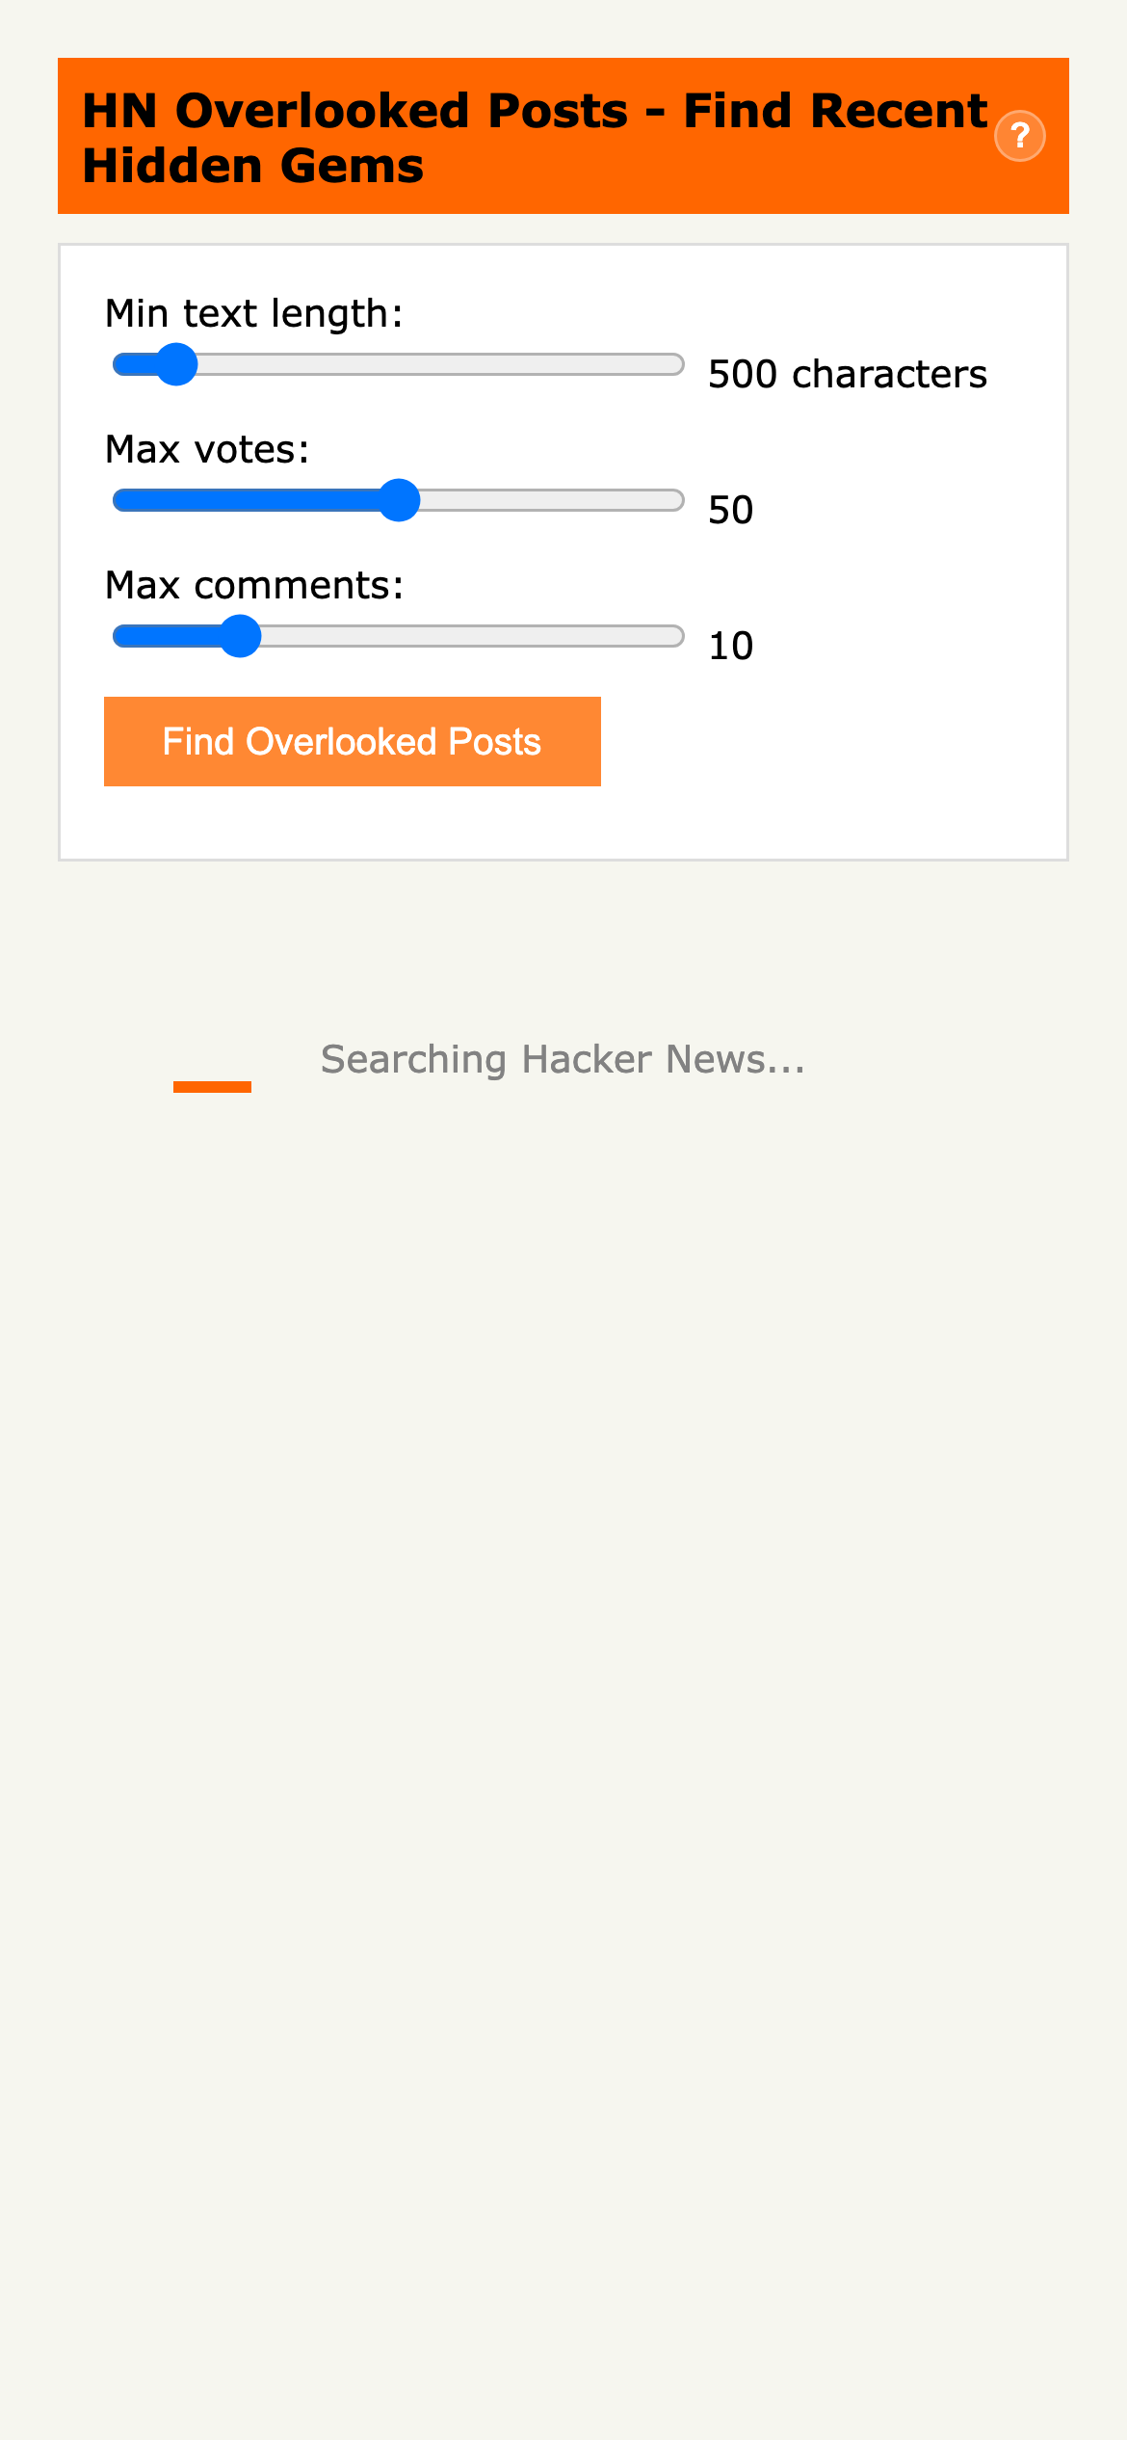Click the 'Searching Hacker News...' status text
The height and width of the screenshot is (2440, 1127).
(563, 1059)
